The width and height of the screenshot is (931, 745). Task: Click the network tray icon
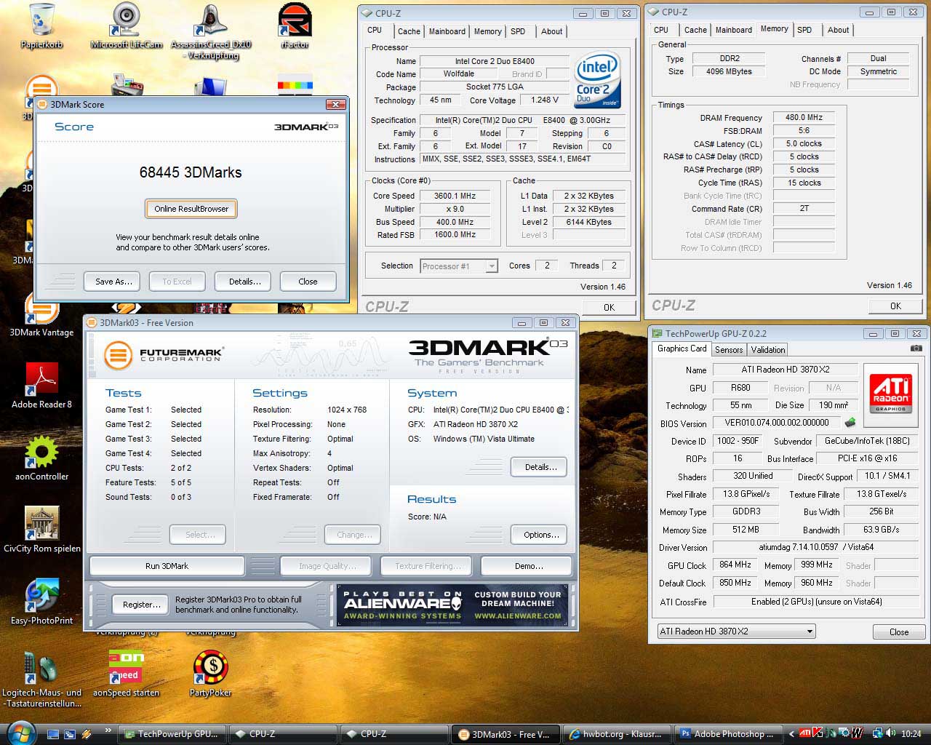(878, 733)
